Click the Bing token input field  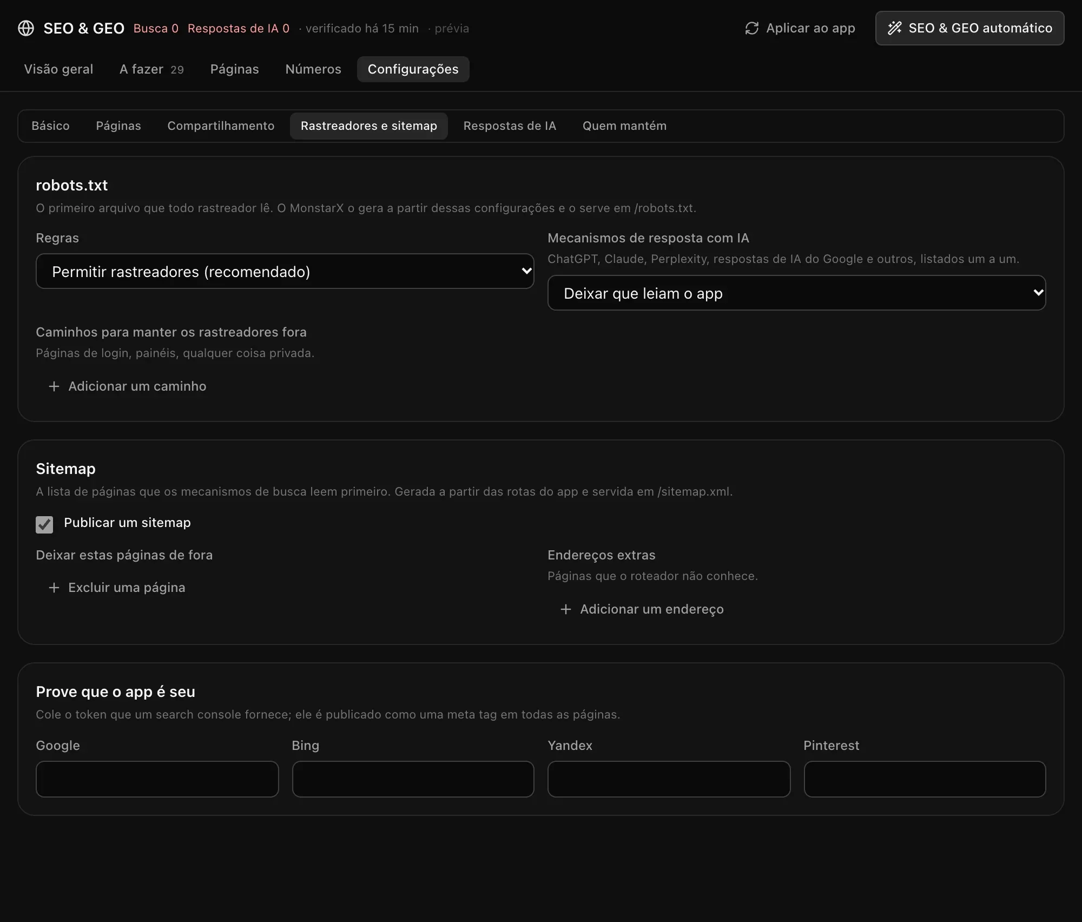click(x=413, y=779)
